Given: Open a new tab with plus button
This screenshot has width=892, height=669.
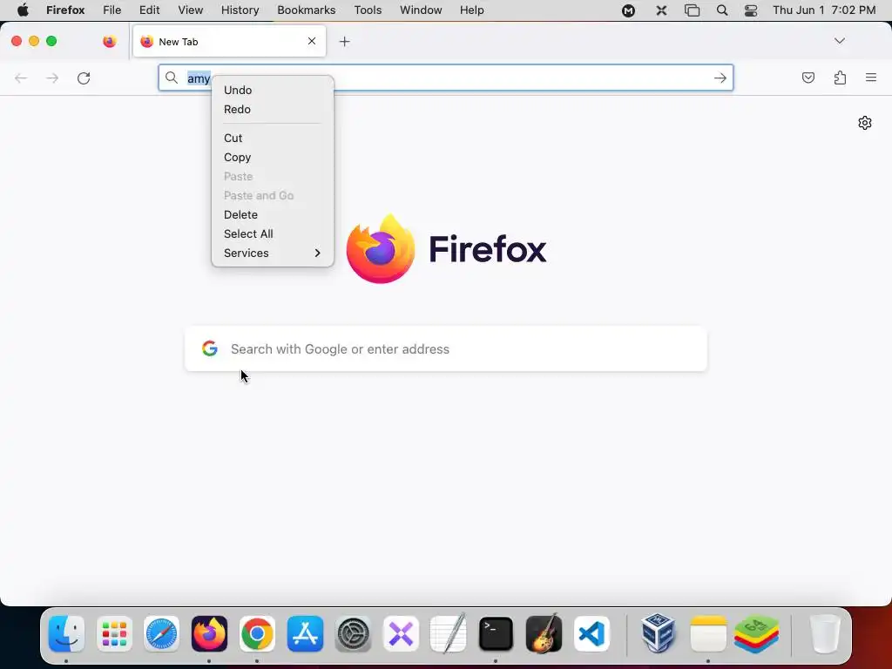Looking at the screenshot, I should [344, 42].
